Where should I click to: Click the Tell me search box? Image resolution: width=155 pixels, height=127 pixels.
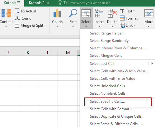pyautogui.click(x=88, y=3)
